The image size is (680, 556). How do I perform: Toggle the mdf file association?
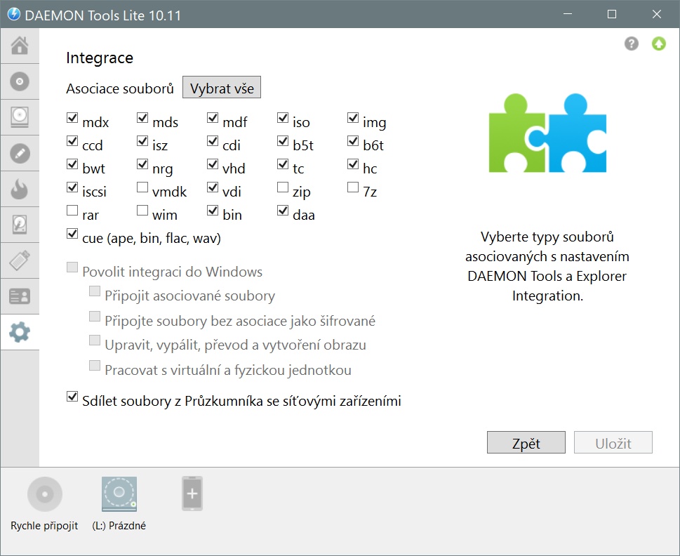(213, 117)
